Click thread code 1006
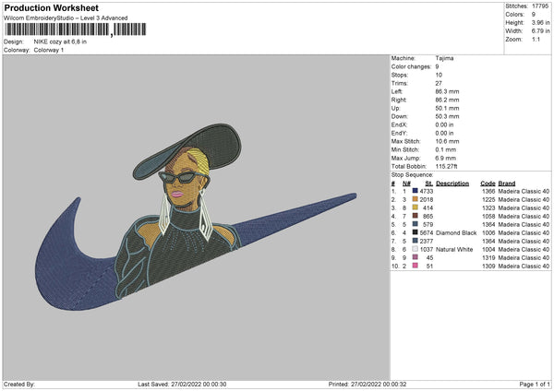Screen dimensions: 554x391 (488, 233)
